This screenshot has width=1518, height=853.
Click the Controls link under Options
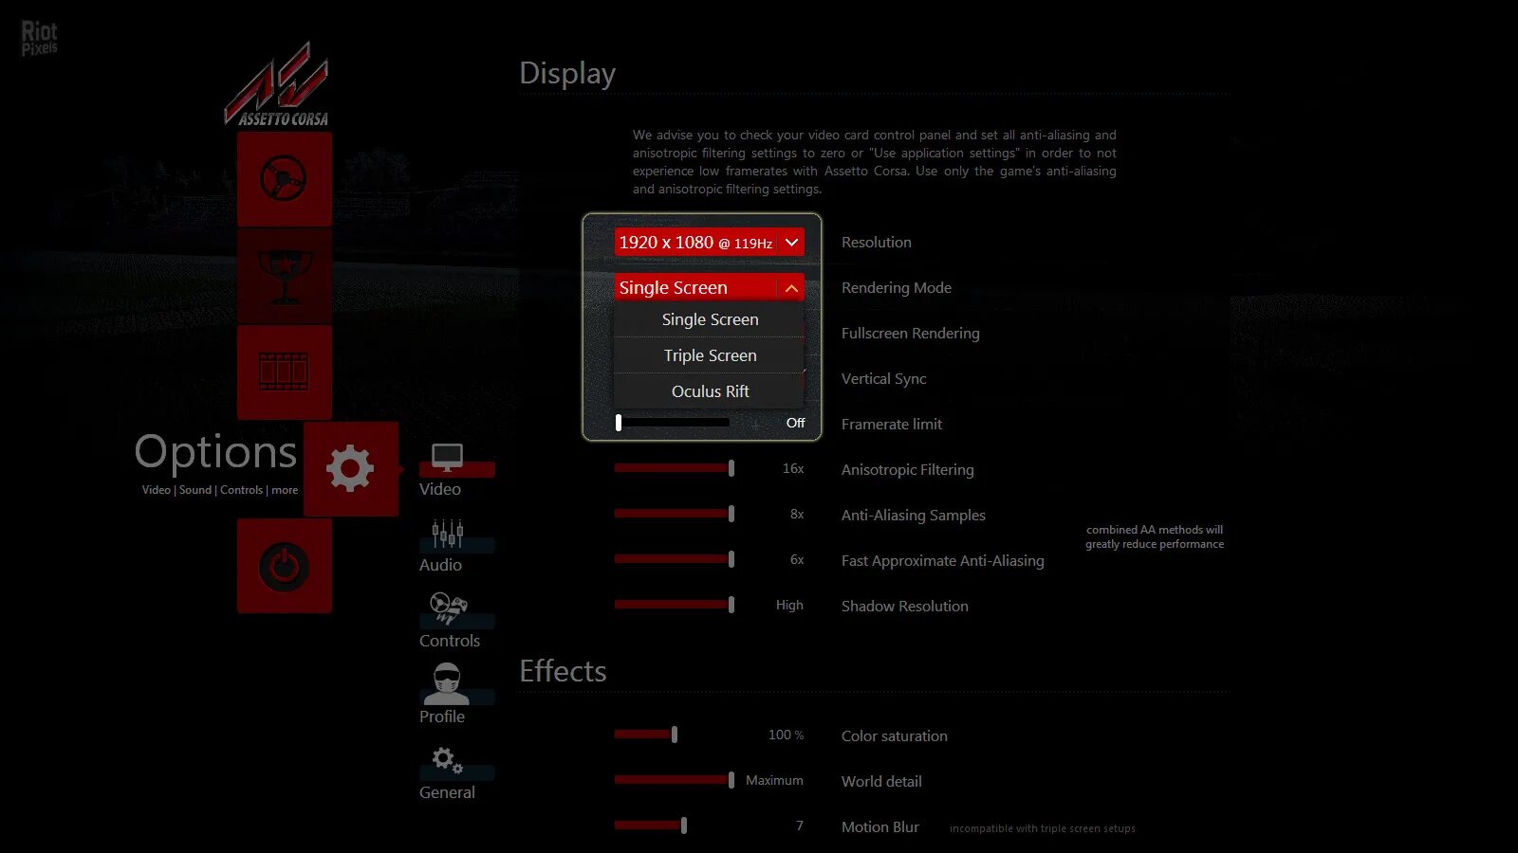point(241,490)
